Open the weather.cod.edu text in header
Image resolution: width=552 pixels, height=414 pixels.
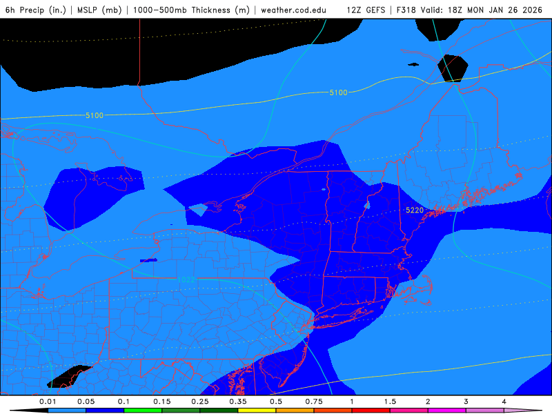[294, 10]
